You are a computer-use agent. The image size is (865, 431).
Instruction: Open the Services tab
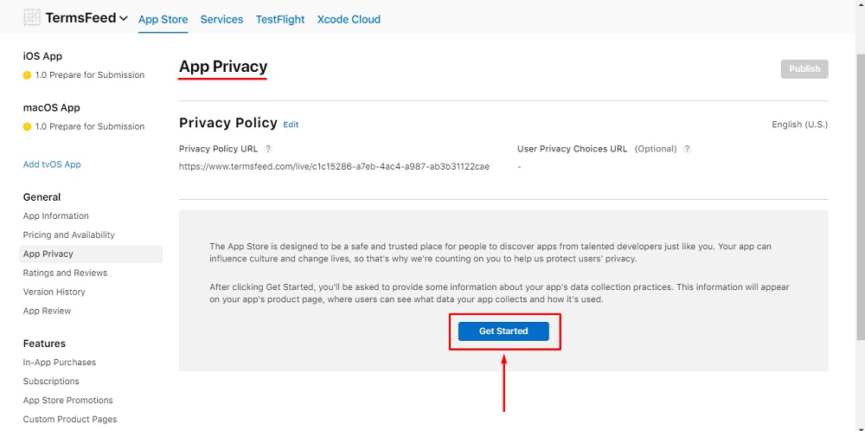(x=221, y=19)
